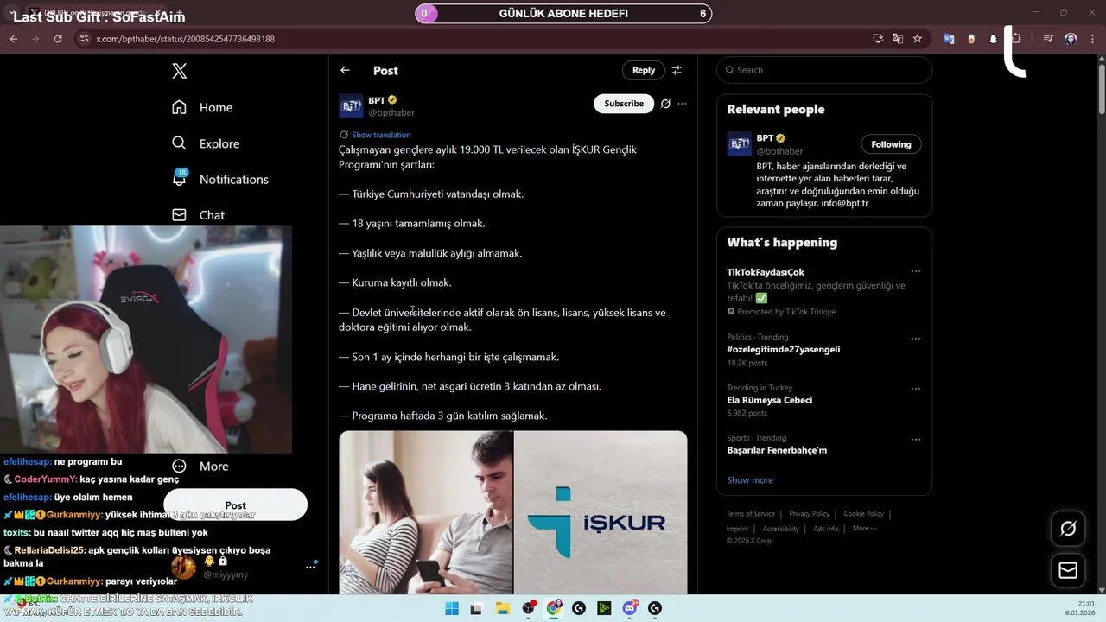Open Cookie Policy footer link

pyautogui.click(x=863, y=514)
